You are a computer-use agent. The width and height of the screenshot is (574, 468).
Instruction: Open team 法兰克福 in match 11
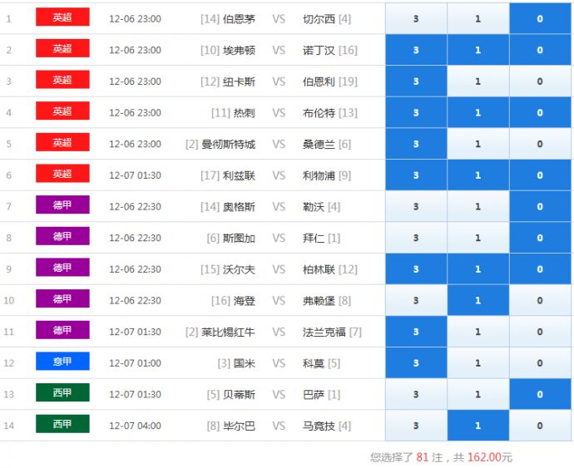coord(324,332)
